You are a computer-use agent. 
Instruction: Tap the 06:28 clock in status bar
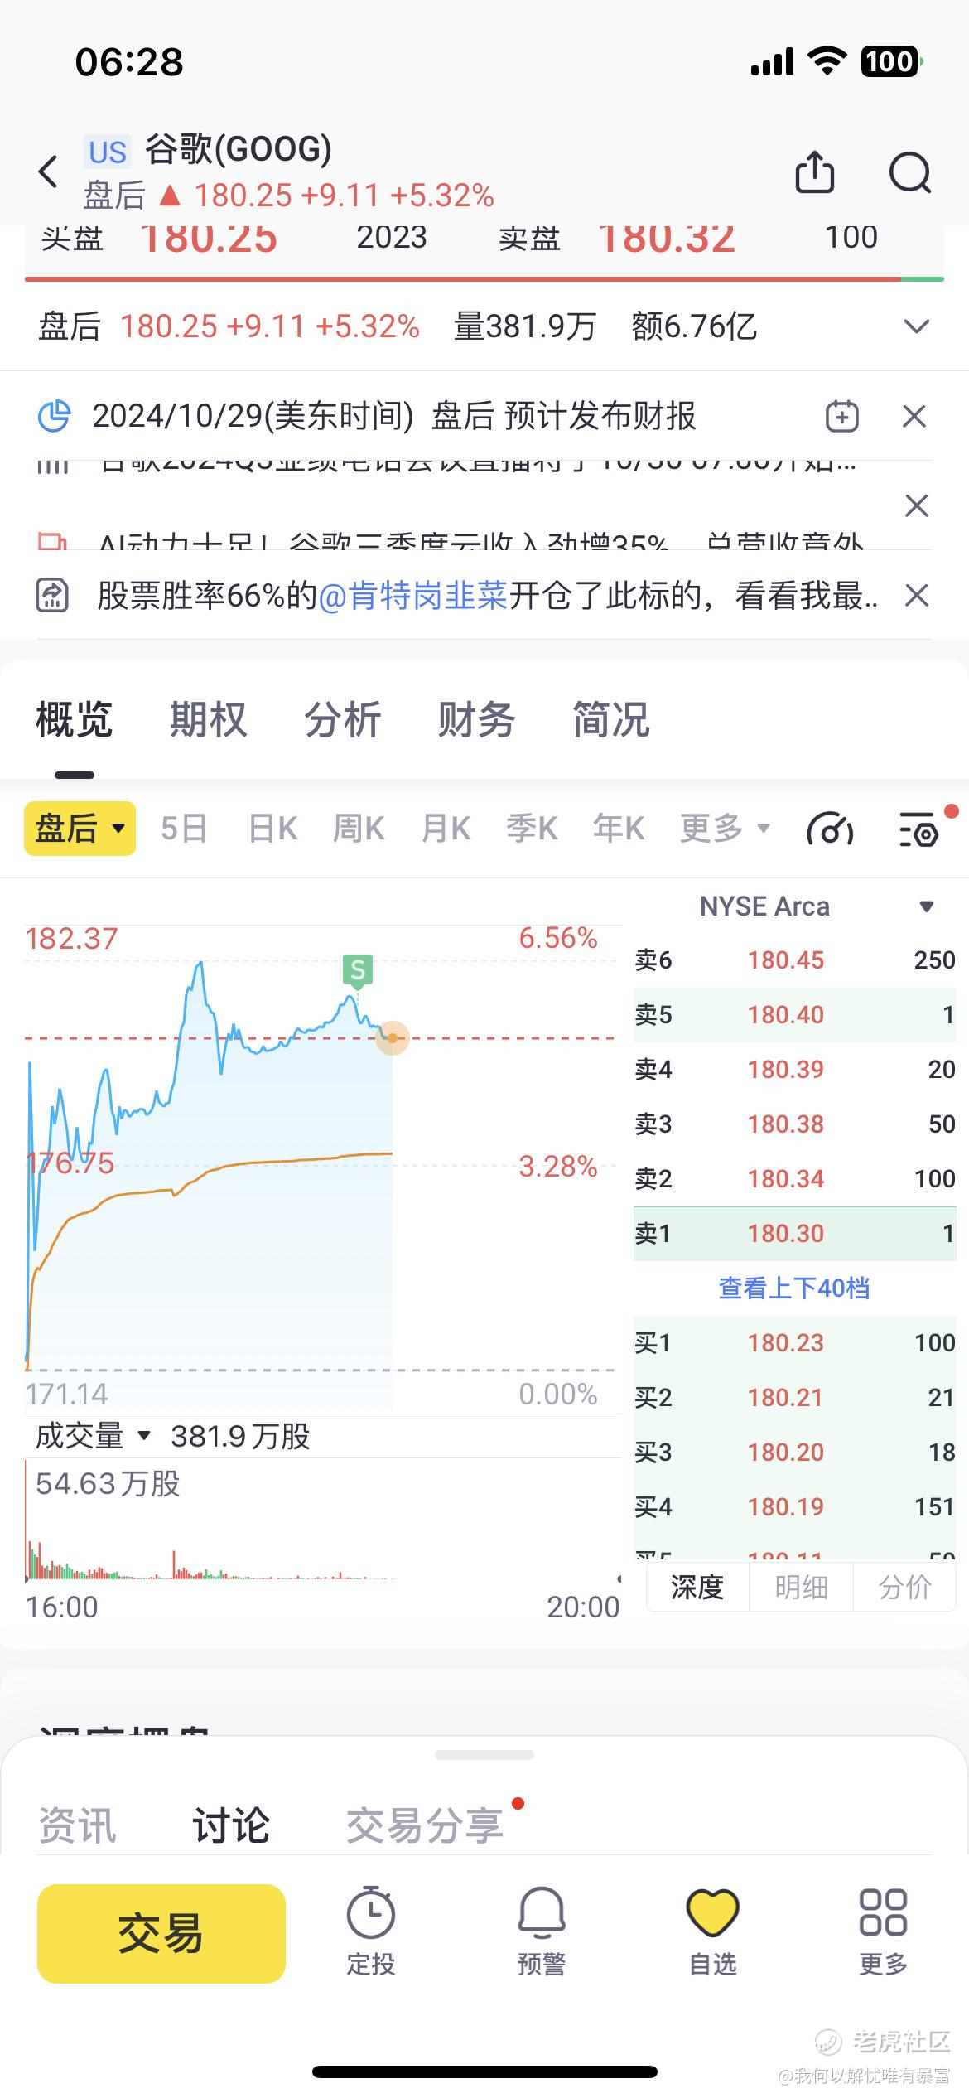pyautogui.click(x=129, y=62)
